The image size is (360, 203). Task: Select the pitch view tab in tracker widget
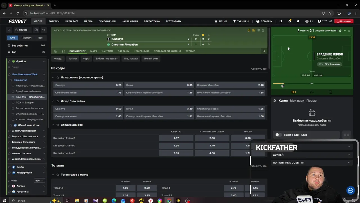pyautogui.click(x=294, y=92)
